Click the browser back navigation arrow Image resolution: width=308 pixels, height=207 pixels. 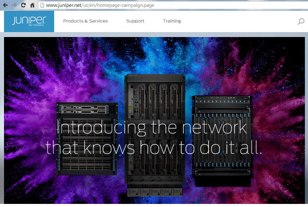(5, 5)
